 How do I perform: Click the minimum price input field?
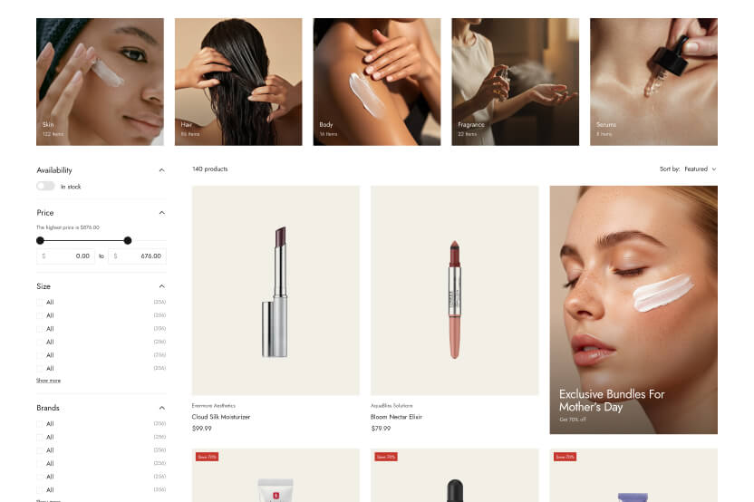tap(66, 256)
